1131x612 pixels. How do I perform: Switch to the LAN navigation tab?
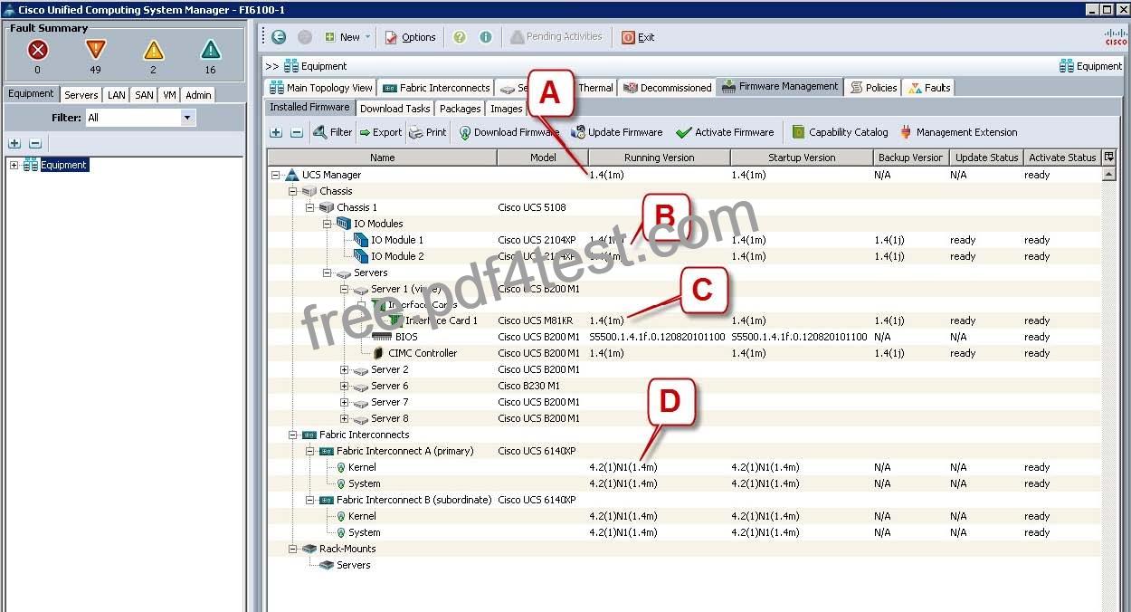[x=116, y=94]
